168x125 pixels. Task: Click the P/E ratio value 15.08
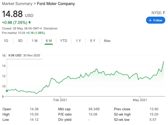pos(93,114)
